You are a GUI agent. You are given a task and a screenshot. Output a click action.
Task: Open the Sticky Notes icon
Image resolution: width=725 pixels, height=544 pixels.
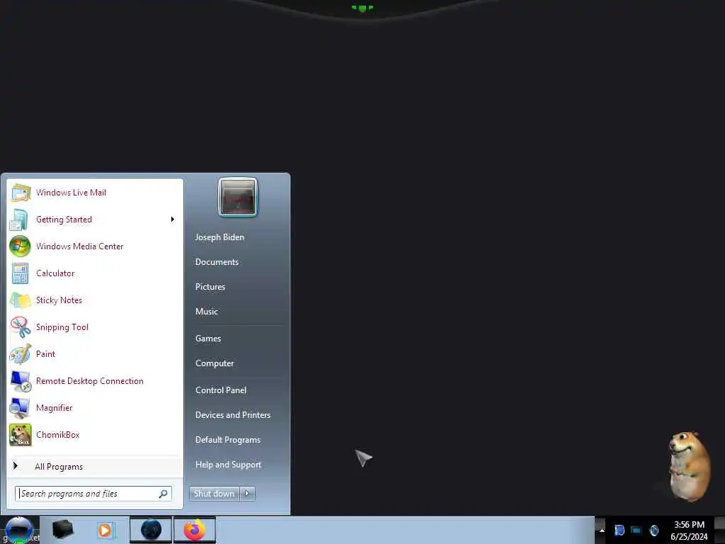(21, 300)
